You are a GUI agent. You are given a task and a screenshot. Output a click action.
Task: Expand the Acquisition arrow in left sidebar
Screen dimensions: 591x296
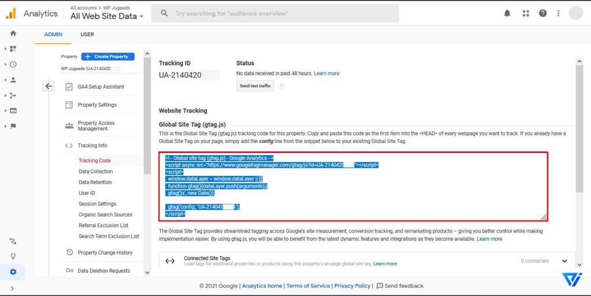coord(5,95)
